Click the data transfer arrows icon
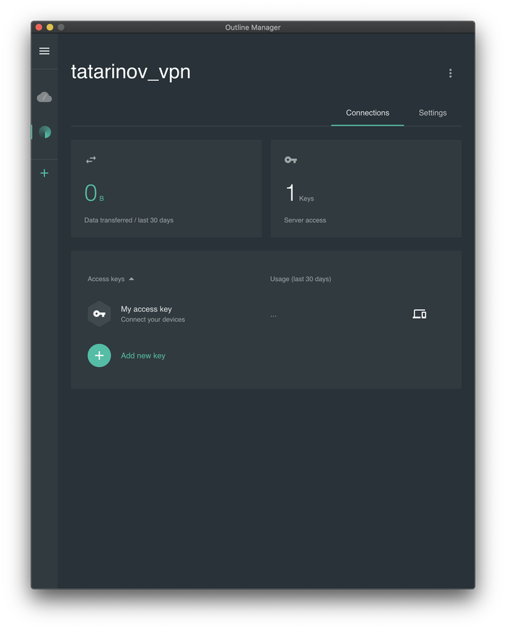The image size is (506, 630). [x=91, y=160]
